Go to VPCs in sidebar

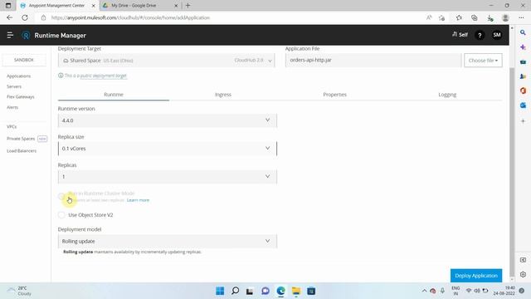click(x=12, y=126)
